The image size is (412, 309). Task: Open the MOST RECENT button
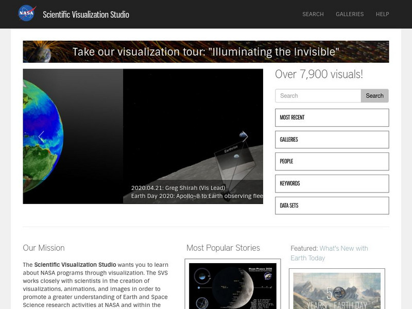(332, 117)
